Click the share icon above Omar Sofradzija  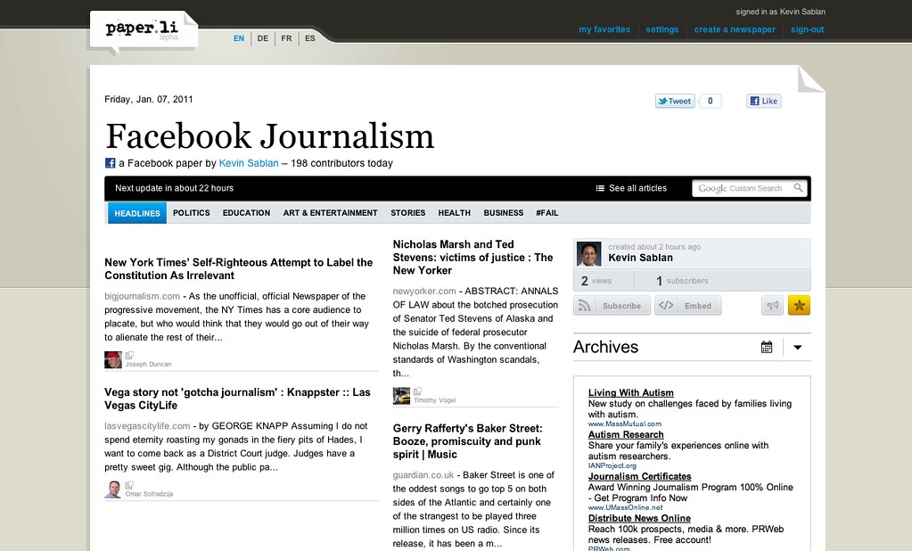(129, 485)
